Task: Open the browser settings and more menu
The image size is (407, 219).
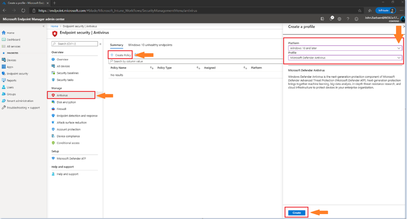Action: [x=402, y=11]
